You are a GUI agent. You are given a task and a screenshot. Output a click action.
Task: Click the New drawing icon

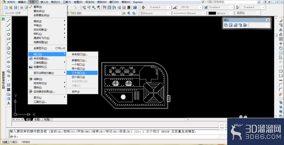point(6,7)
